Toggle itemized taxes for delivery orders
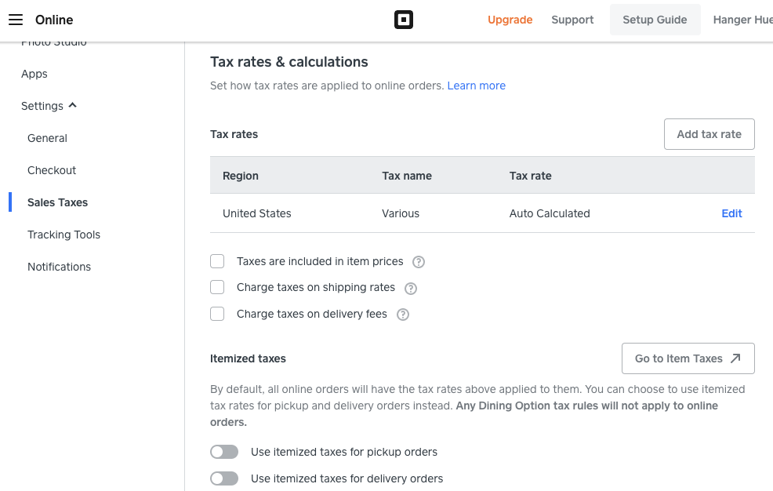 224,478
